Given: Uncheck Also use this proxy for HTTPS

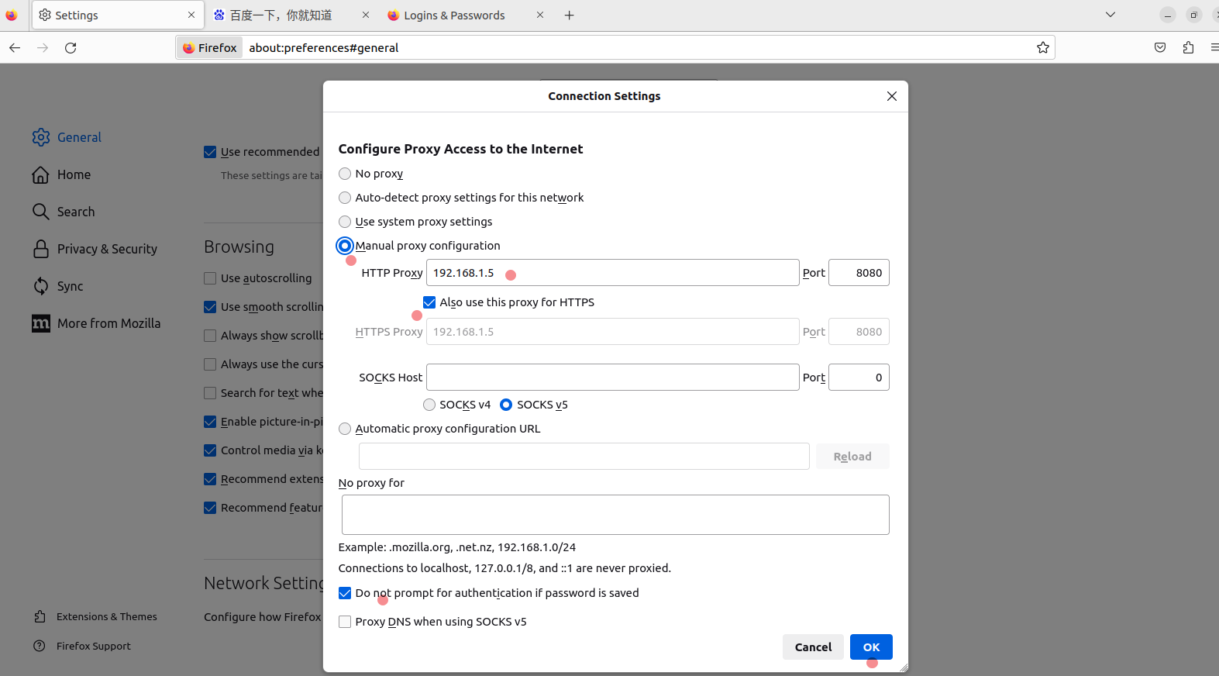Looking at the screenshot, I should (429, 302).
